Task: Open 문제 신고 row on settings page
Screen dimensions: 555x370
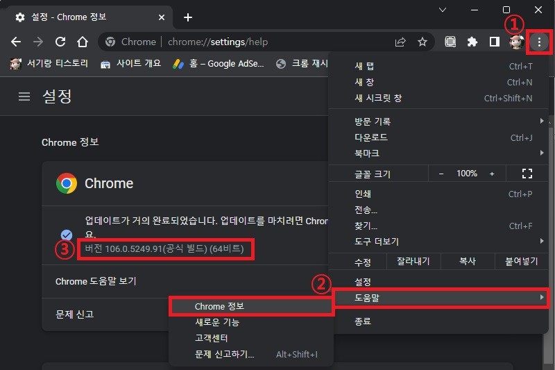Action: point(105,314)
